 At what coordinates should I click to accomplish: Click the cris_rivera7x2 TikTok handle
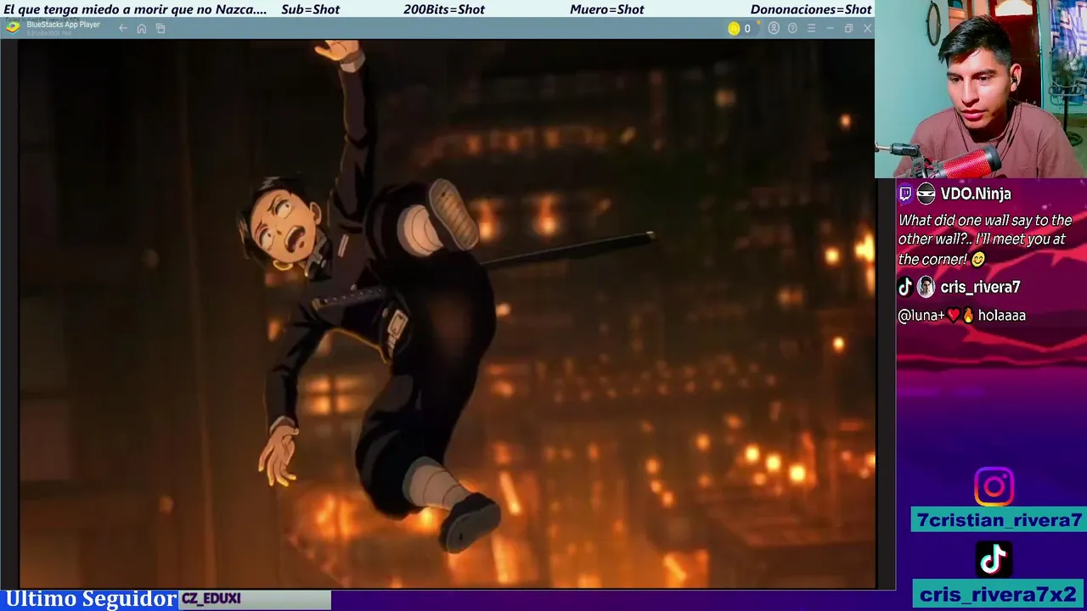click(999, 594)
